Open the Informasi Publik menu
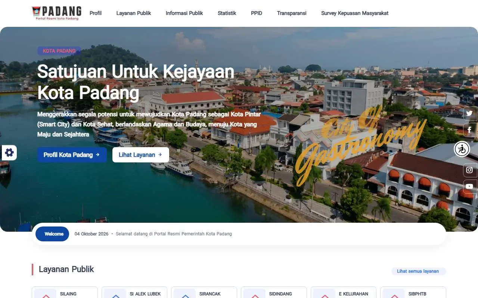The height and width of the screenshot is (298, 478). 184,13
